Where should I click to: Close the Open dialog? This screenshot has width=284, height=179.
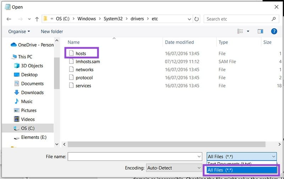click(277, 7)
